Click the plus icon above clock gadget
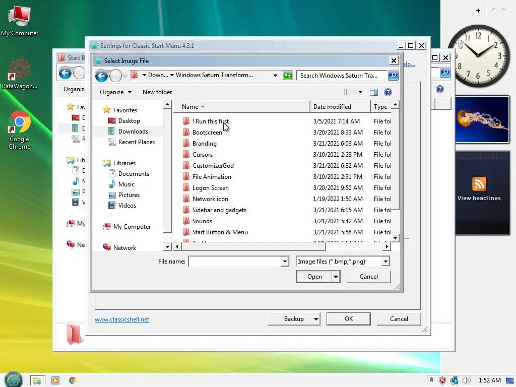The image size is (516, 387). pyautogui.click(x=478, y=11)
